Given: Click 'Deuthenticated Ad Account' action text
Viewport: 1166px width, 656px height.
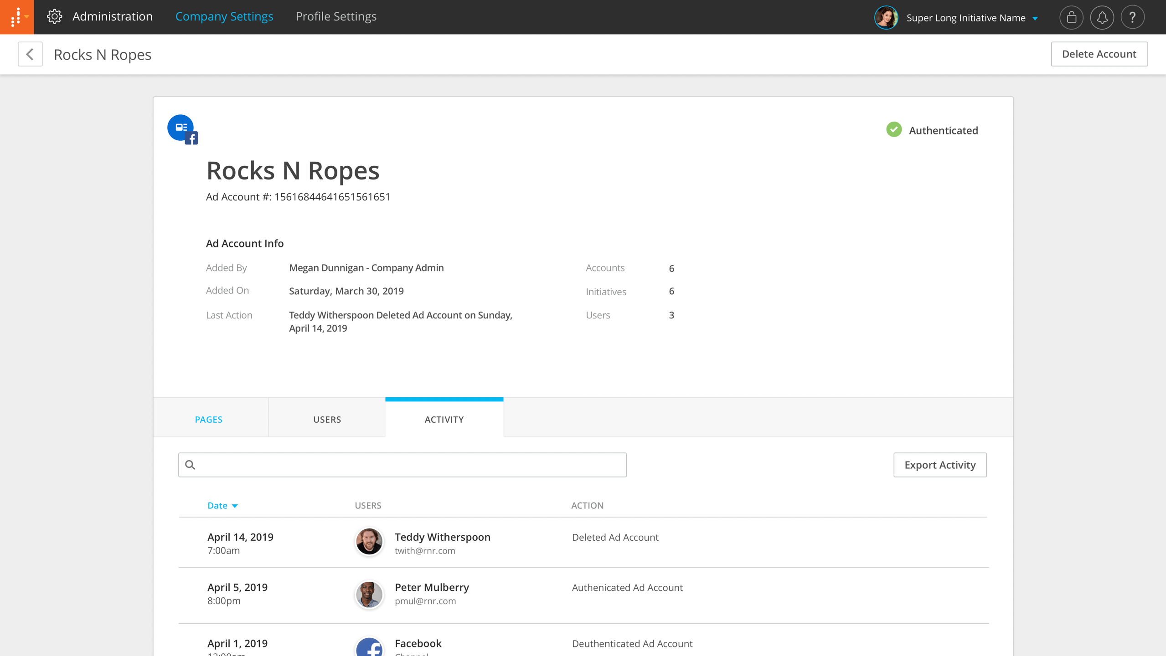Looking at the screenshot, I should point(632,644).
